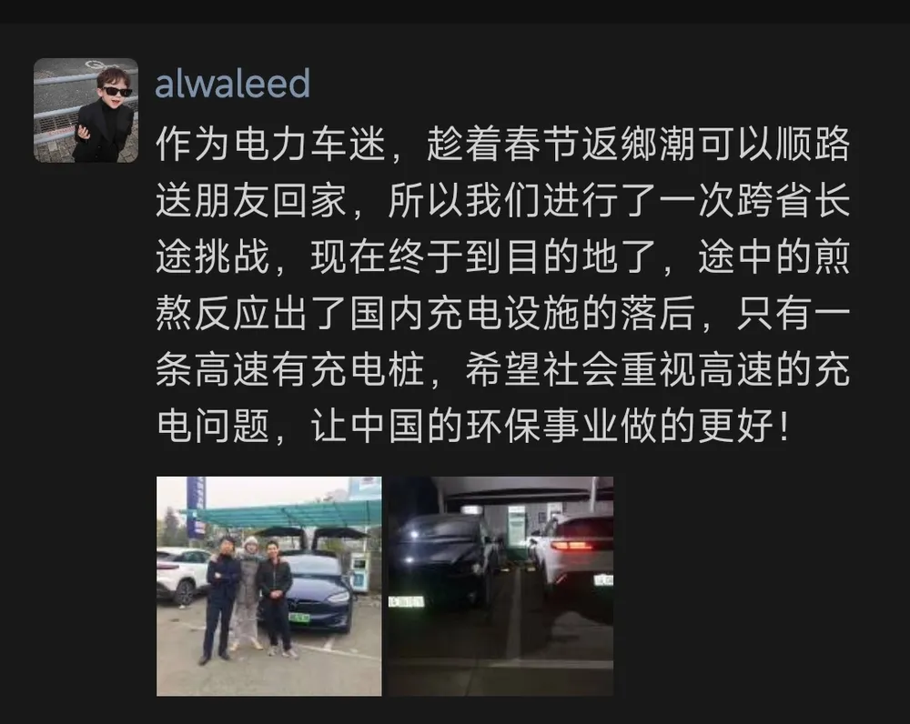This screenshot has width=910, height=724.
Task: Click the post line starting with 作为电力车迷
Action: [x=502, y=144]
